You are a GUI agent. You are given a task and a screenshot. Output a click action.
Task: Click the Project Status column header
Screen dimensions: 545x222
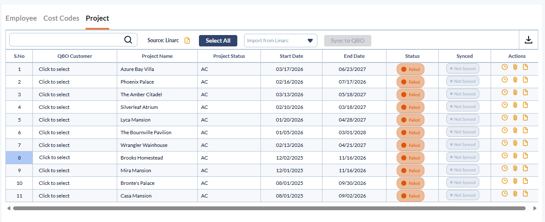(229, 56)
